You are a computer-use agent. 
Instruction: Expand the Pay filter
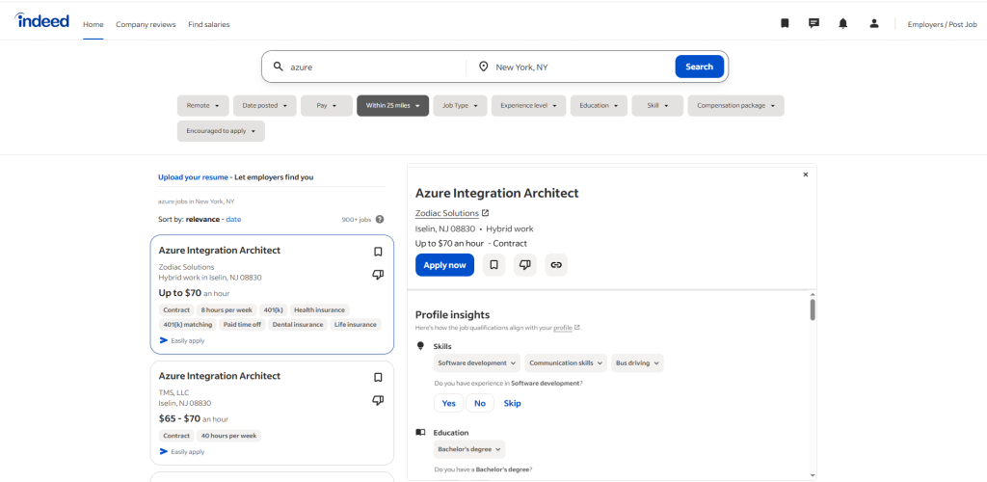tap(327, 106)
